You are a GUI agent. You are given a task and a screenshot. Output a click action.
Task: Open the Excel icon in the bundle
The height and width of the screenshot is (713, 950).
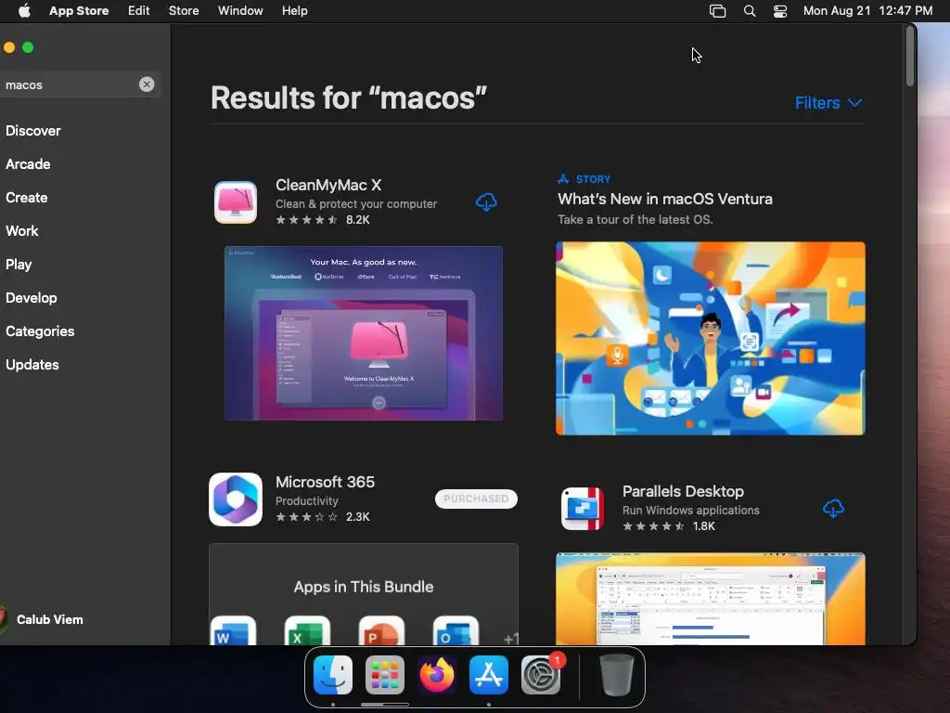[307, 630]
